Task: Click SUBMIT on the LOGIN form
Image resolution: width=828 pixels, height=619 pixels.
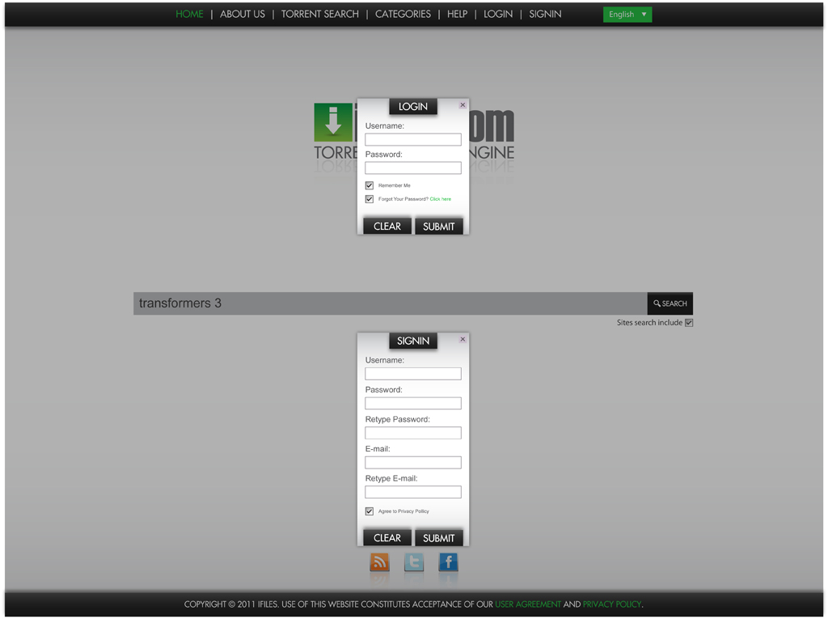Action: (x=439, y=226)
